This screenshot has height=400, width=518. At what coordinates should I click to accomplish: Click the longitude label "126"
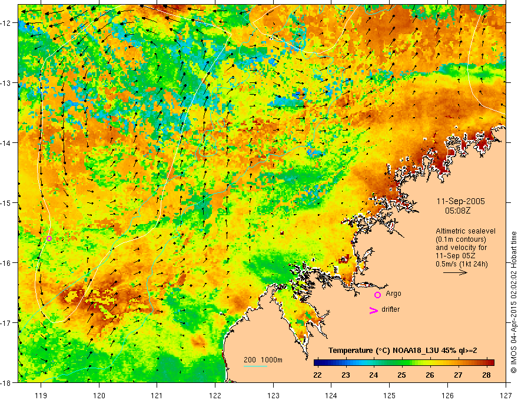(447, 395)
